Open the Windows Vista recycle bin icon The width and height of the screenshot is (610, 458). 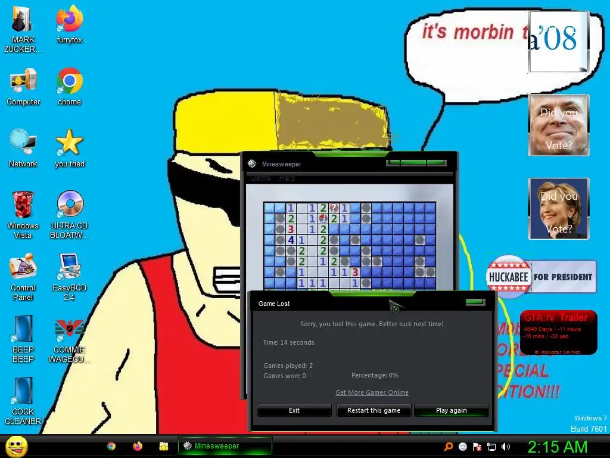(x=23, y=215)
